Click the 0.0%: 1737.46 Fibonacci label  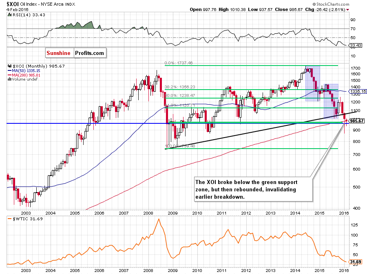(x=179, y=63)
